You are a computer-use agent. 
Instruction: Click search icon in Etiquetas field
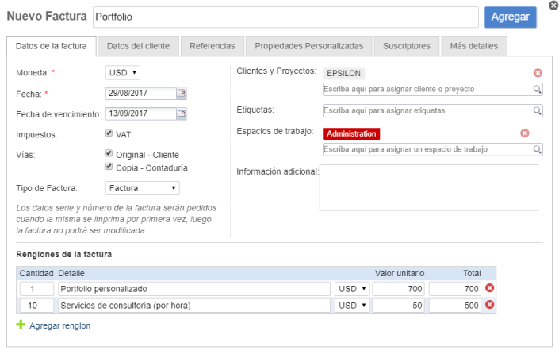(538, 111)
